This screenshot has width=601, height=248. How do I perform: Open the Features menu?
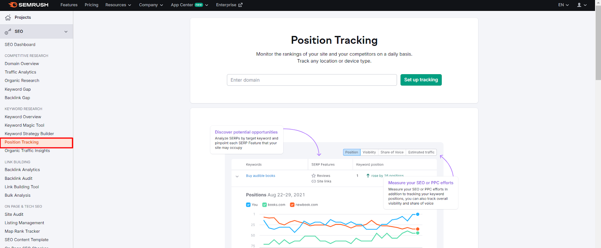coord(69,5)
